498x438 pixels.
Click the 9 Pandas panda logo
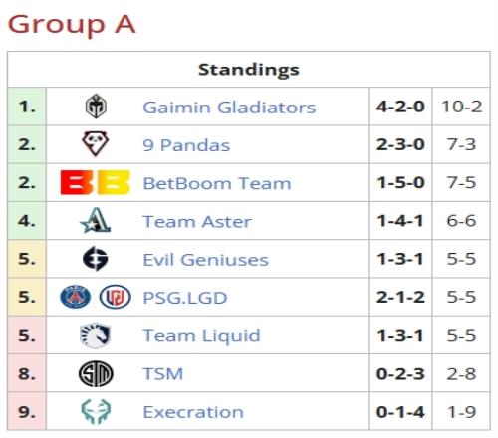[96, 144]
